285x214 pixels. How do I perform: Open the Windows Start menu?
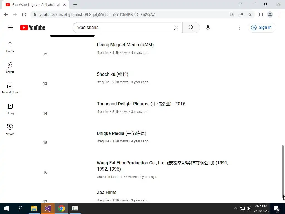pyautogui.click(x=7, y=208)
